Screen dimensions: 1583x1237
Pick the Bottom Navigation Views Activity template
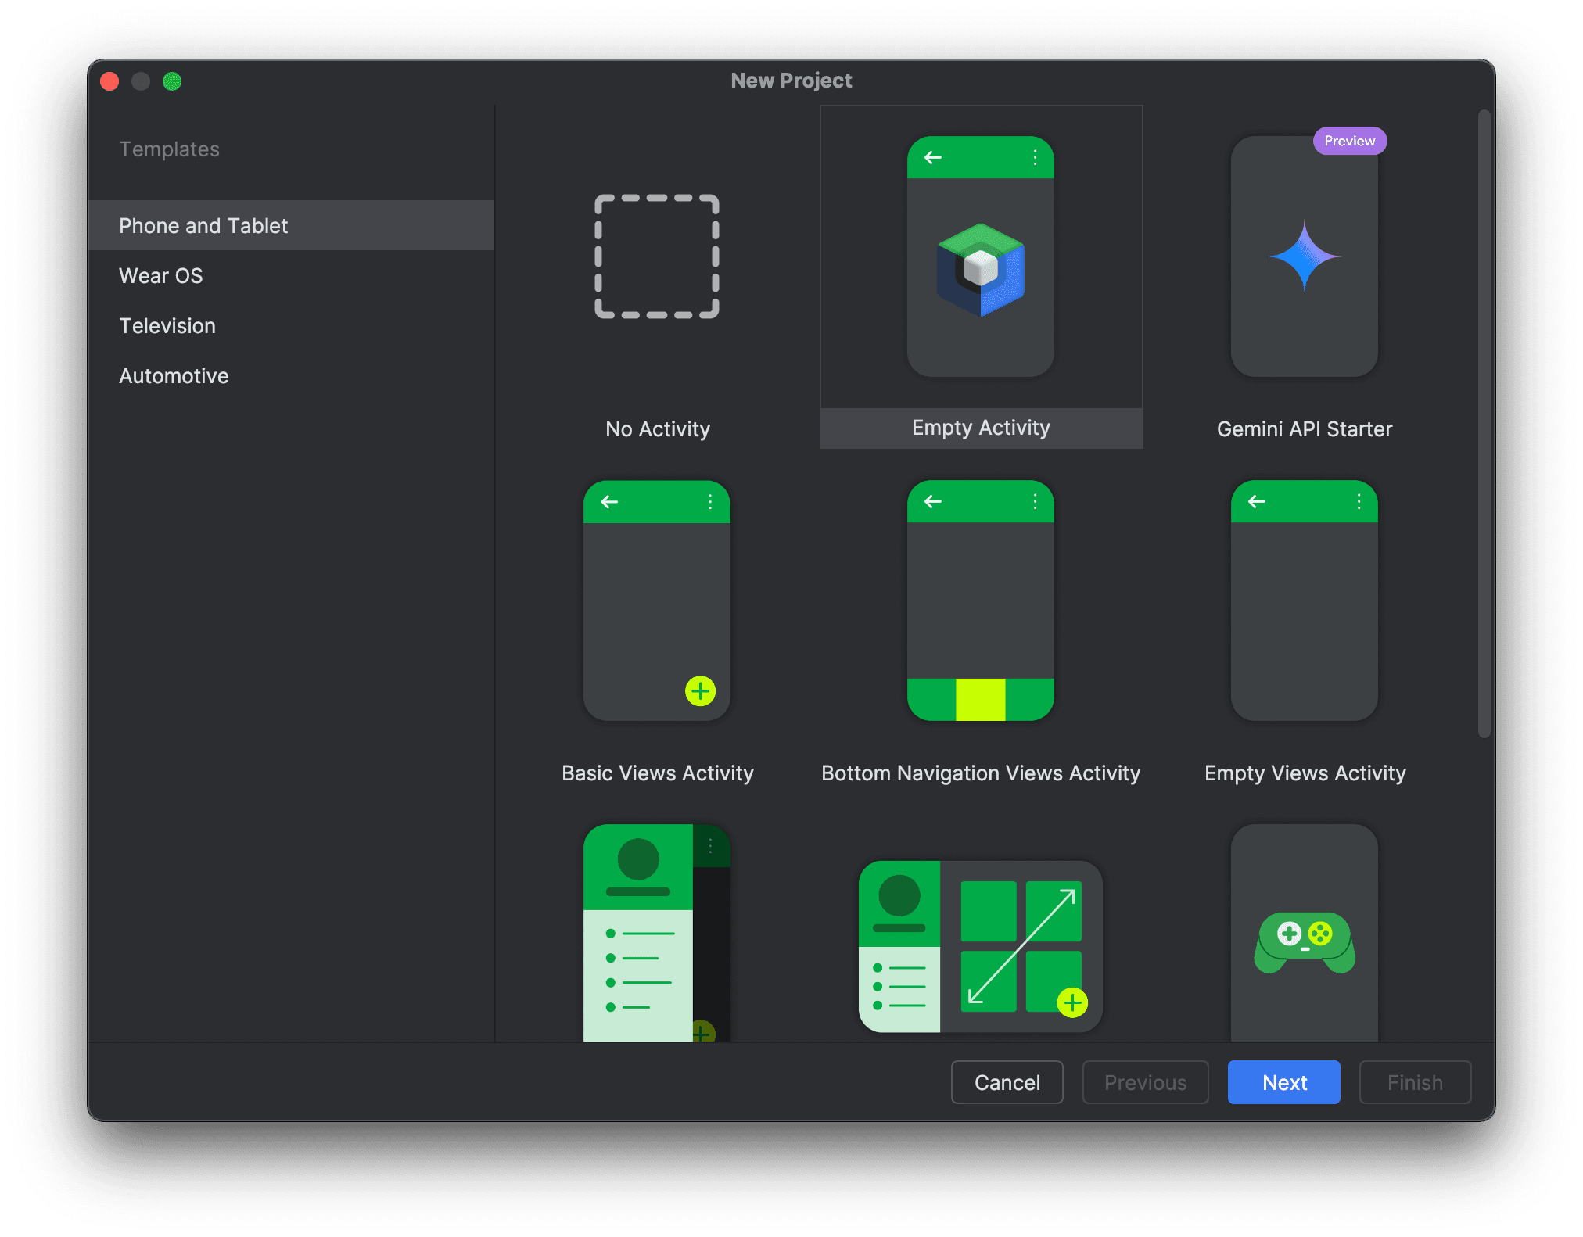(x=980, y=601)
